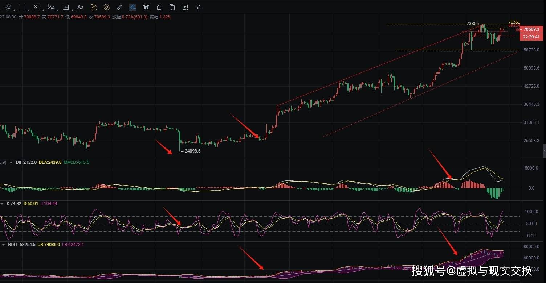Screen dimensions: 546x283
Task: Click the low price value 69849.3
Action: pyautogui.click(x=78, y=17)
